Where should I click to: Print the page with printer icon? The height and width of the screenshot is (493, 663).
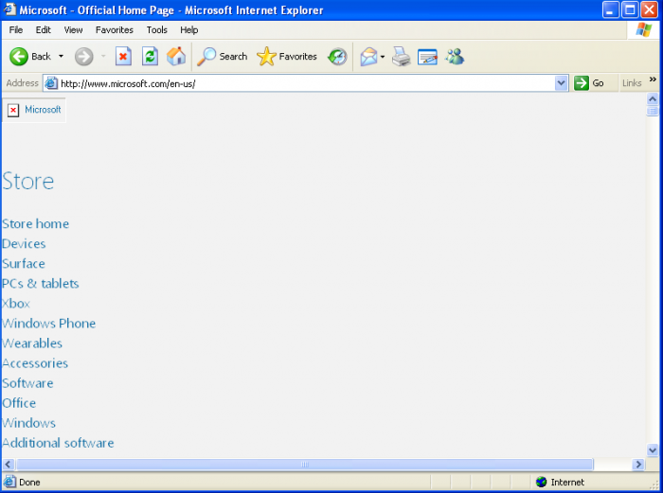click(401, 56)
